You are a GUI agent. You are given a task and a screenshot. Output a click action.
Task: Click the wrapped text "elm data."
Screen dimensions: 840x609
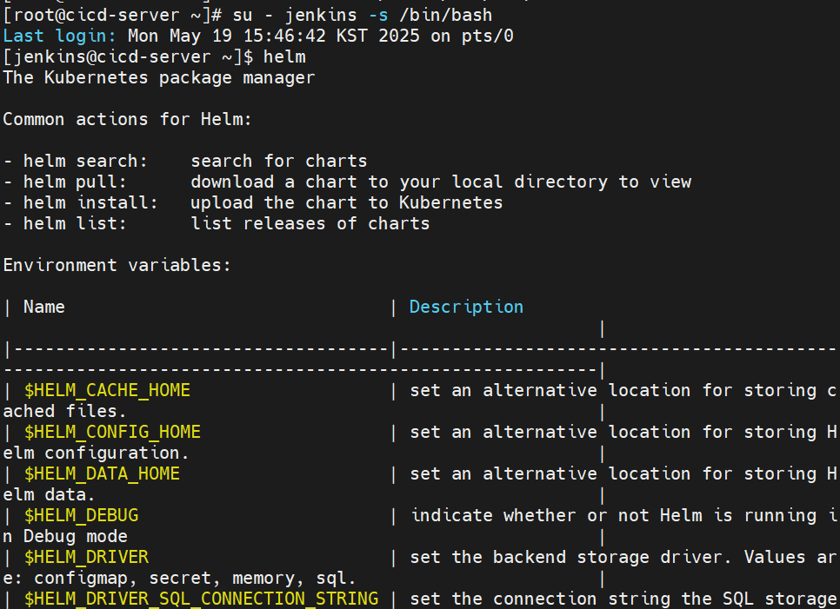coord(50,495)
